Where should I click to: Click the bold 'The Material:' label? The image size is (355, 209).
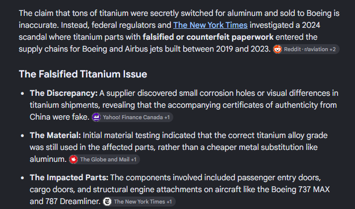pos(55,136)
